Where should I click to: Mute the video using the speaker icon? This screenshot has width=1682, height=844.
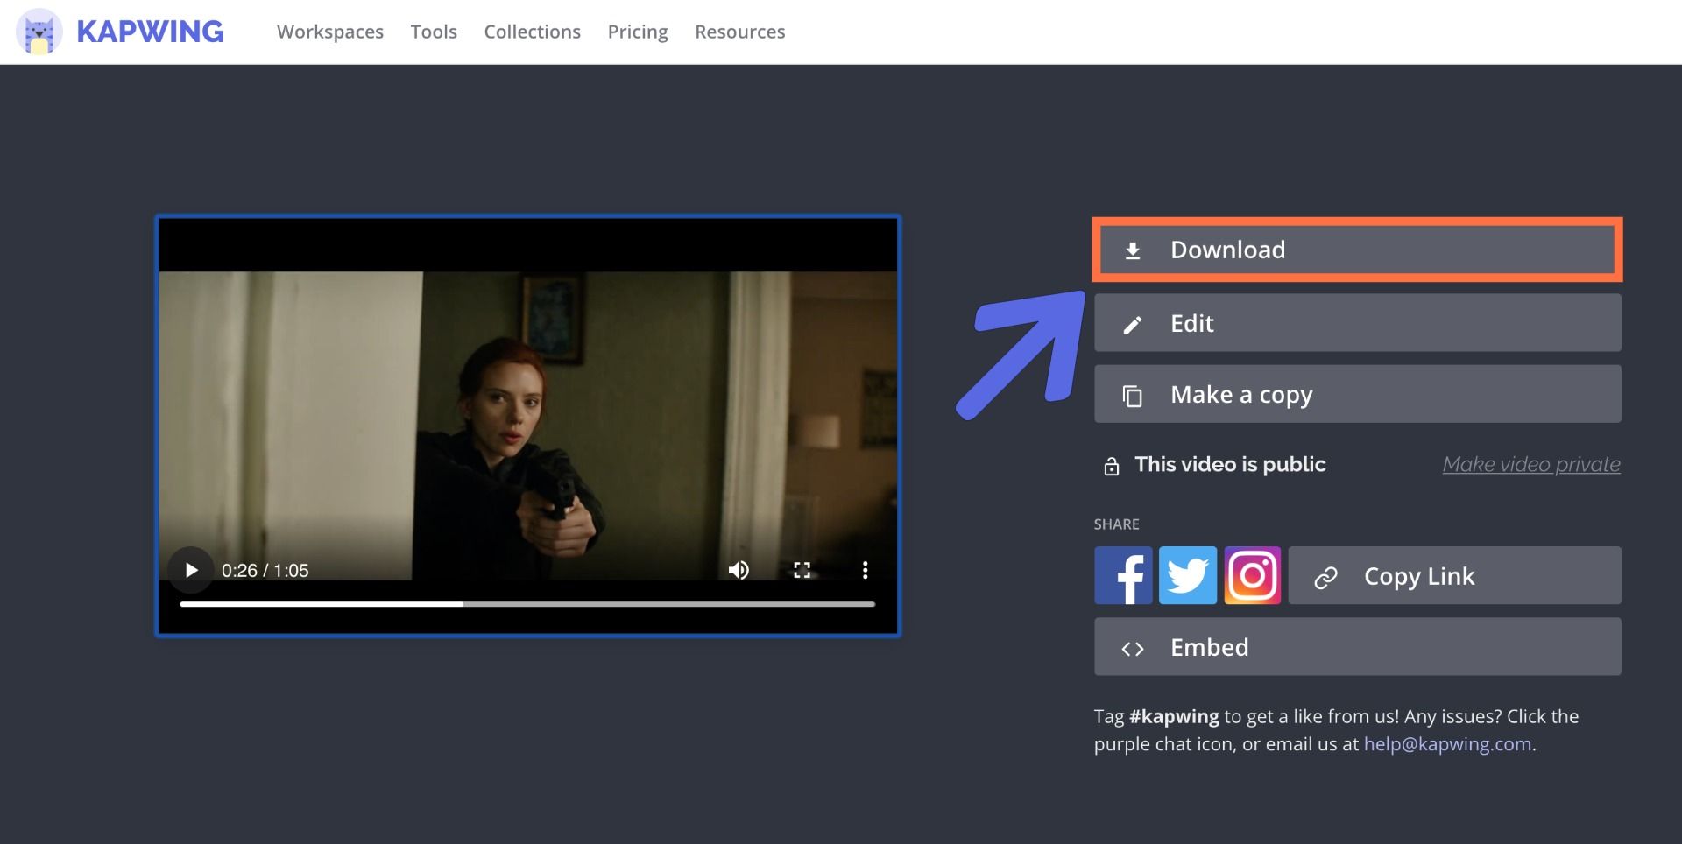pos(739,570)
